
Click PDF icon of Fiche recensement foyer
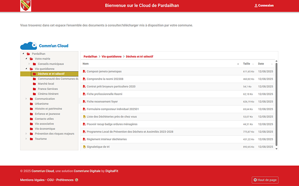pyautogui.click(x=84, y=102)
